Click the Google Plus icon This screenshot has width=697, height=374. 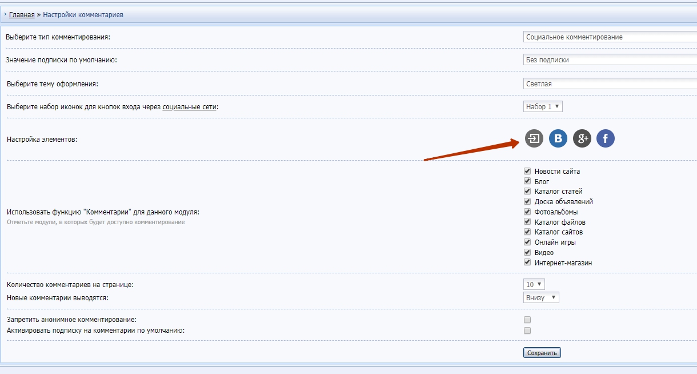(582, 138)
